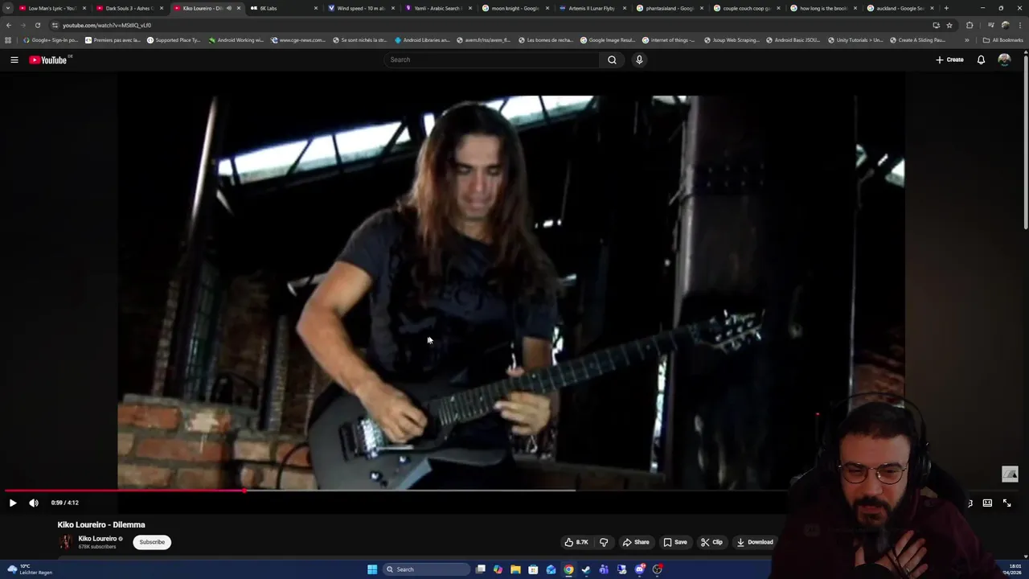Open Task View on the taskbar
The width and height of the screenshot is (1029, 579).
(480, 569)
